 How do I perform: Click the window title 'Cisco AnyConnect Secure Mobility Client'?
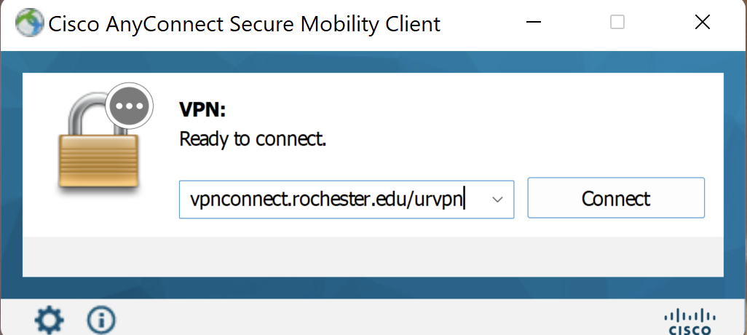tap(245, 23)
